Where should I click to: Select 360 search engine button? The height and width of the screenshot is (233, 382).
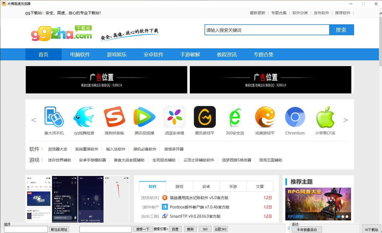point(205,229)
